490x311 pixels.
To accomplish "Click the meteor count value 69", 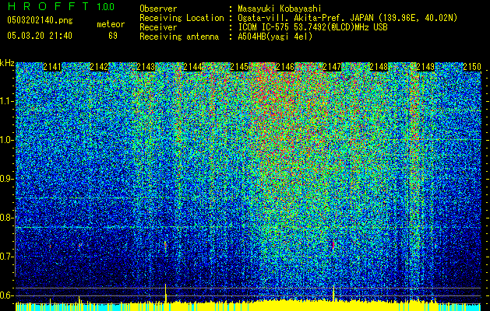I will pyautogui.click(x=113, y=36).
